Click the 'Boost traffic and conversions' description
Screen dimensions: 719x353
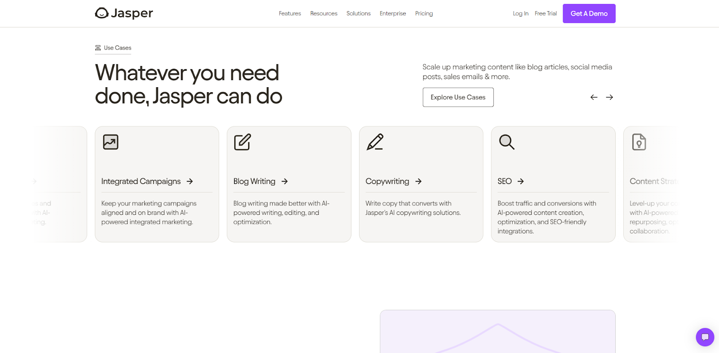point(547,217)
